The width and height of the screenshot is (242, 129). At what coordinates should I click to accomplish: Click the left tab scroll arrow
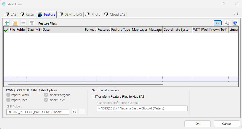point(234,14)
